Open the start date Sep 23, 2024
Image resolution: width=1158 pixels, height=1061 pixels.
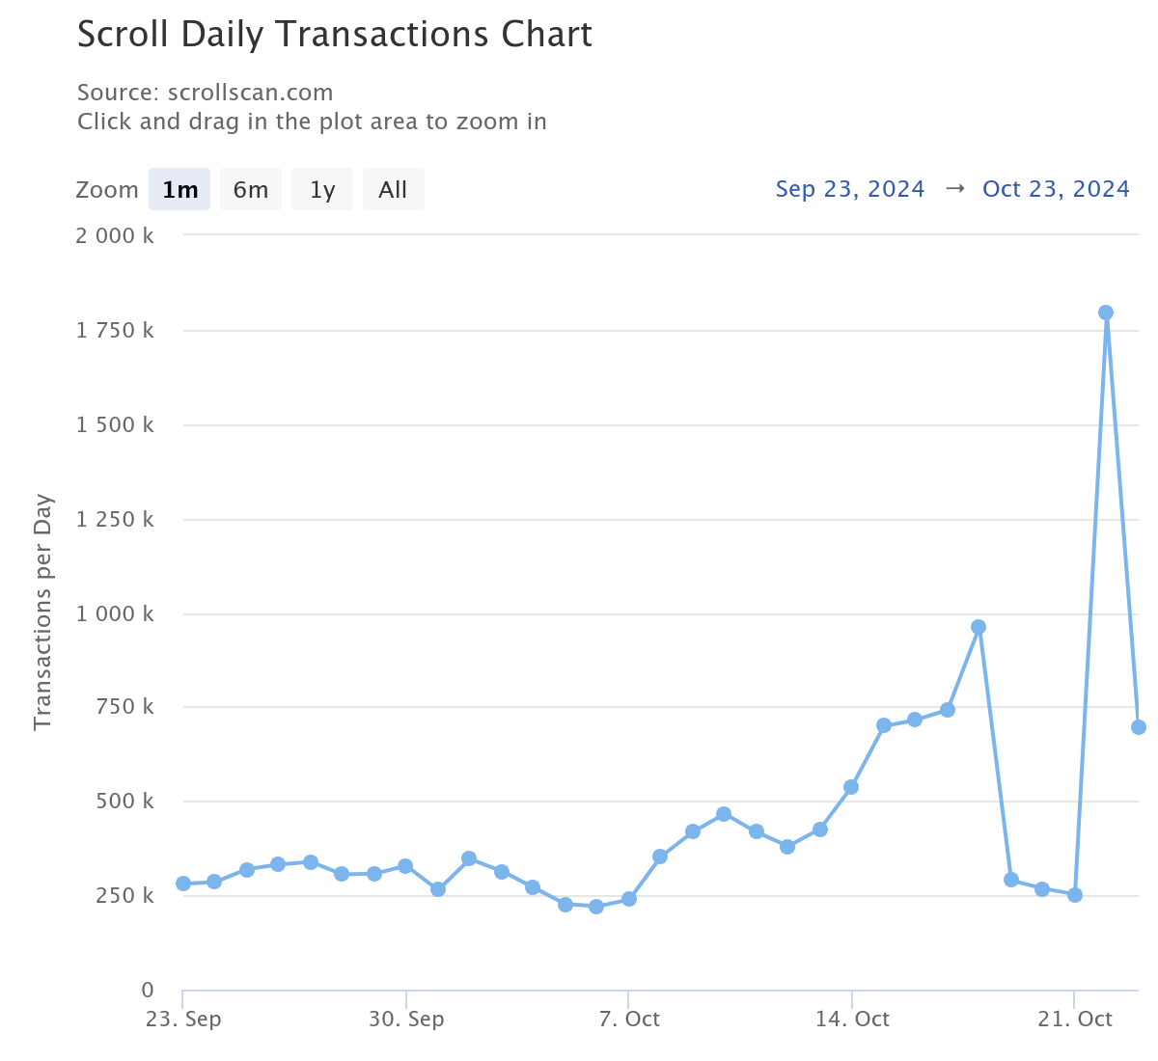click(x=849, y=188)
